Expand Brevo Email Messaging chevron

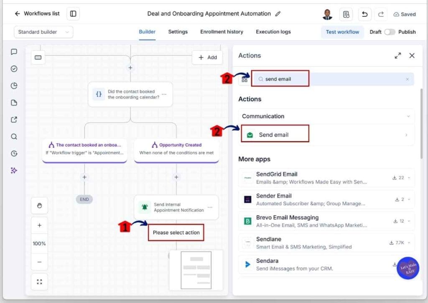[x=409, y=221]
